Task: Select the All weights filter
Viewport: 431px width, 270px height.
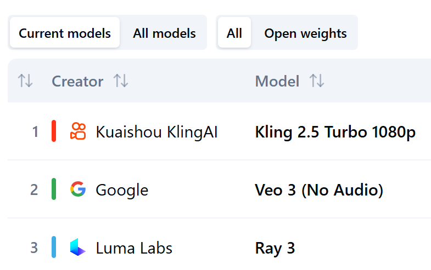Action: pyautogui.click(x=234, y=33)
